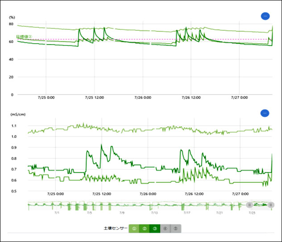This screenshot has height=242, width=282.
Task: Enable soil sensor ⑤ series
Action: coord(176,229)
